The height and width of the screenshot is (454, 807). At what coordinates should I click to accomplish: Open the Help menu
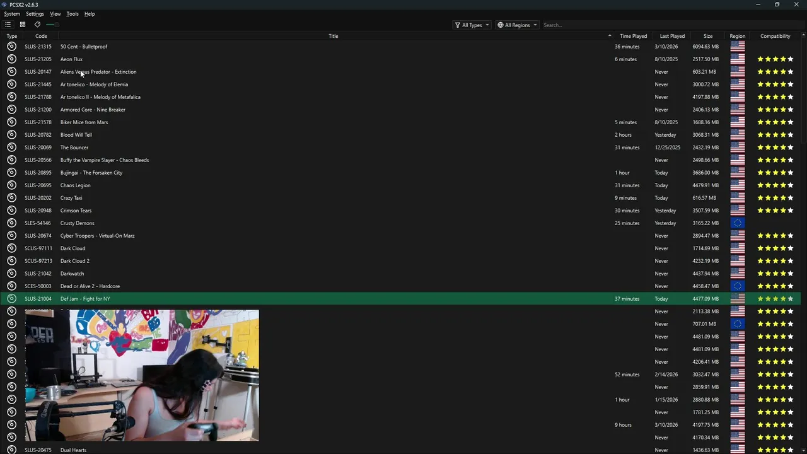[x=90, y=14]
